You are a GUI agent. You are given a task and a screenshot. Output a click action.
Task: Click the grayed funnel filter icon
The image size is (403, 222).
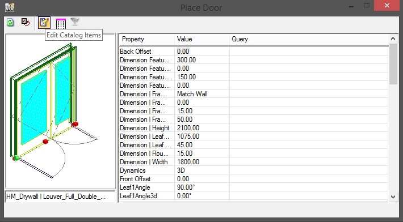(75, 22)
